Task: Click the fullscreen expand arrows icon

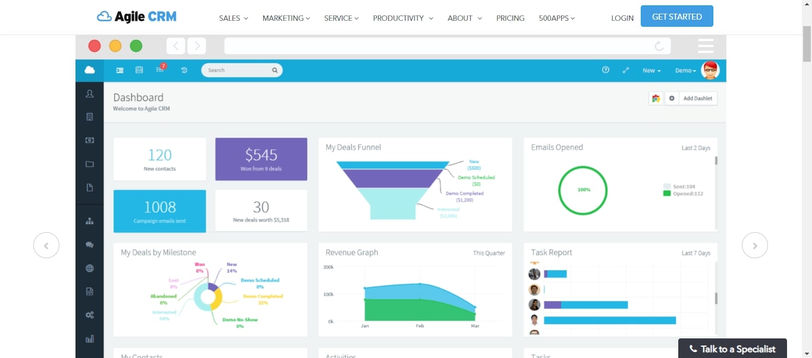Action: (626, 70)
